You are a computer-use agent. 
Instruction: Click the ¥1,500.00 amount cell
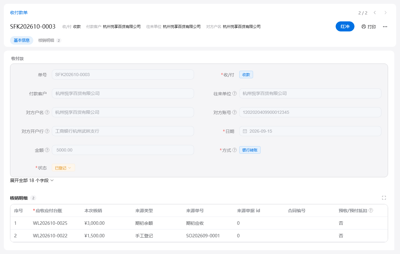[x=95, y=236]
